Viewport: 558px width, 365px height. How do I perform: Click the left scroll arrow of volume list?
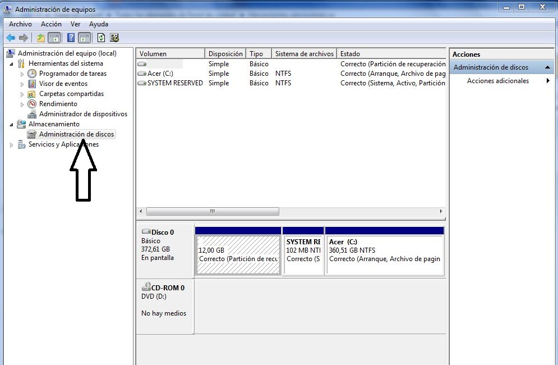[141, 211]
